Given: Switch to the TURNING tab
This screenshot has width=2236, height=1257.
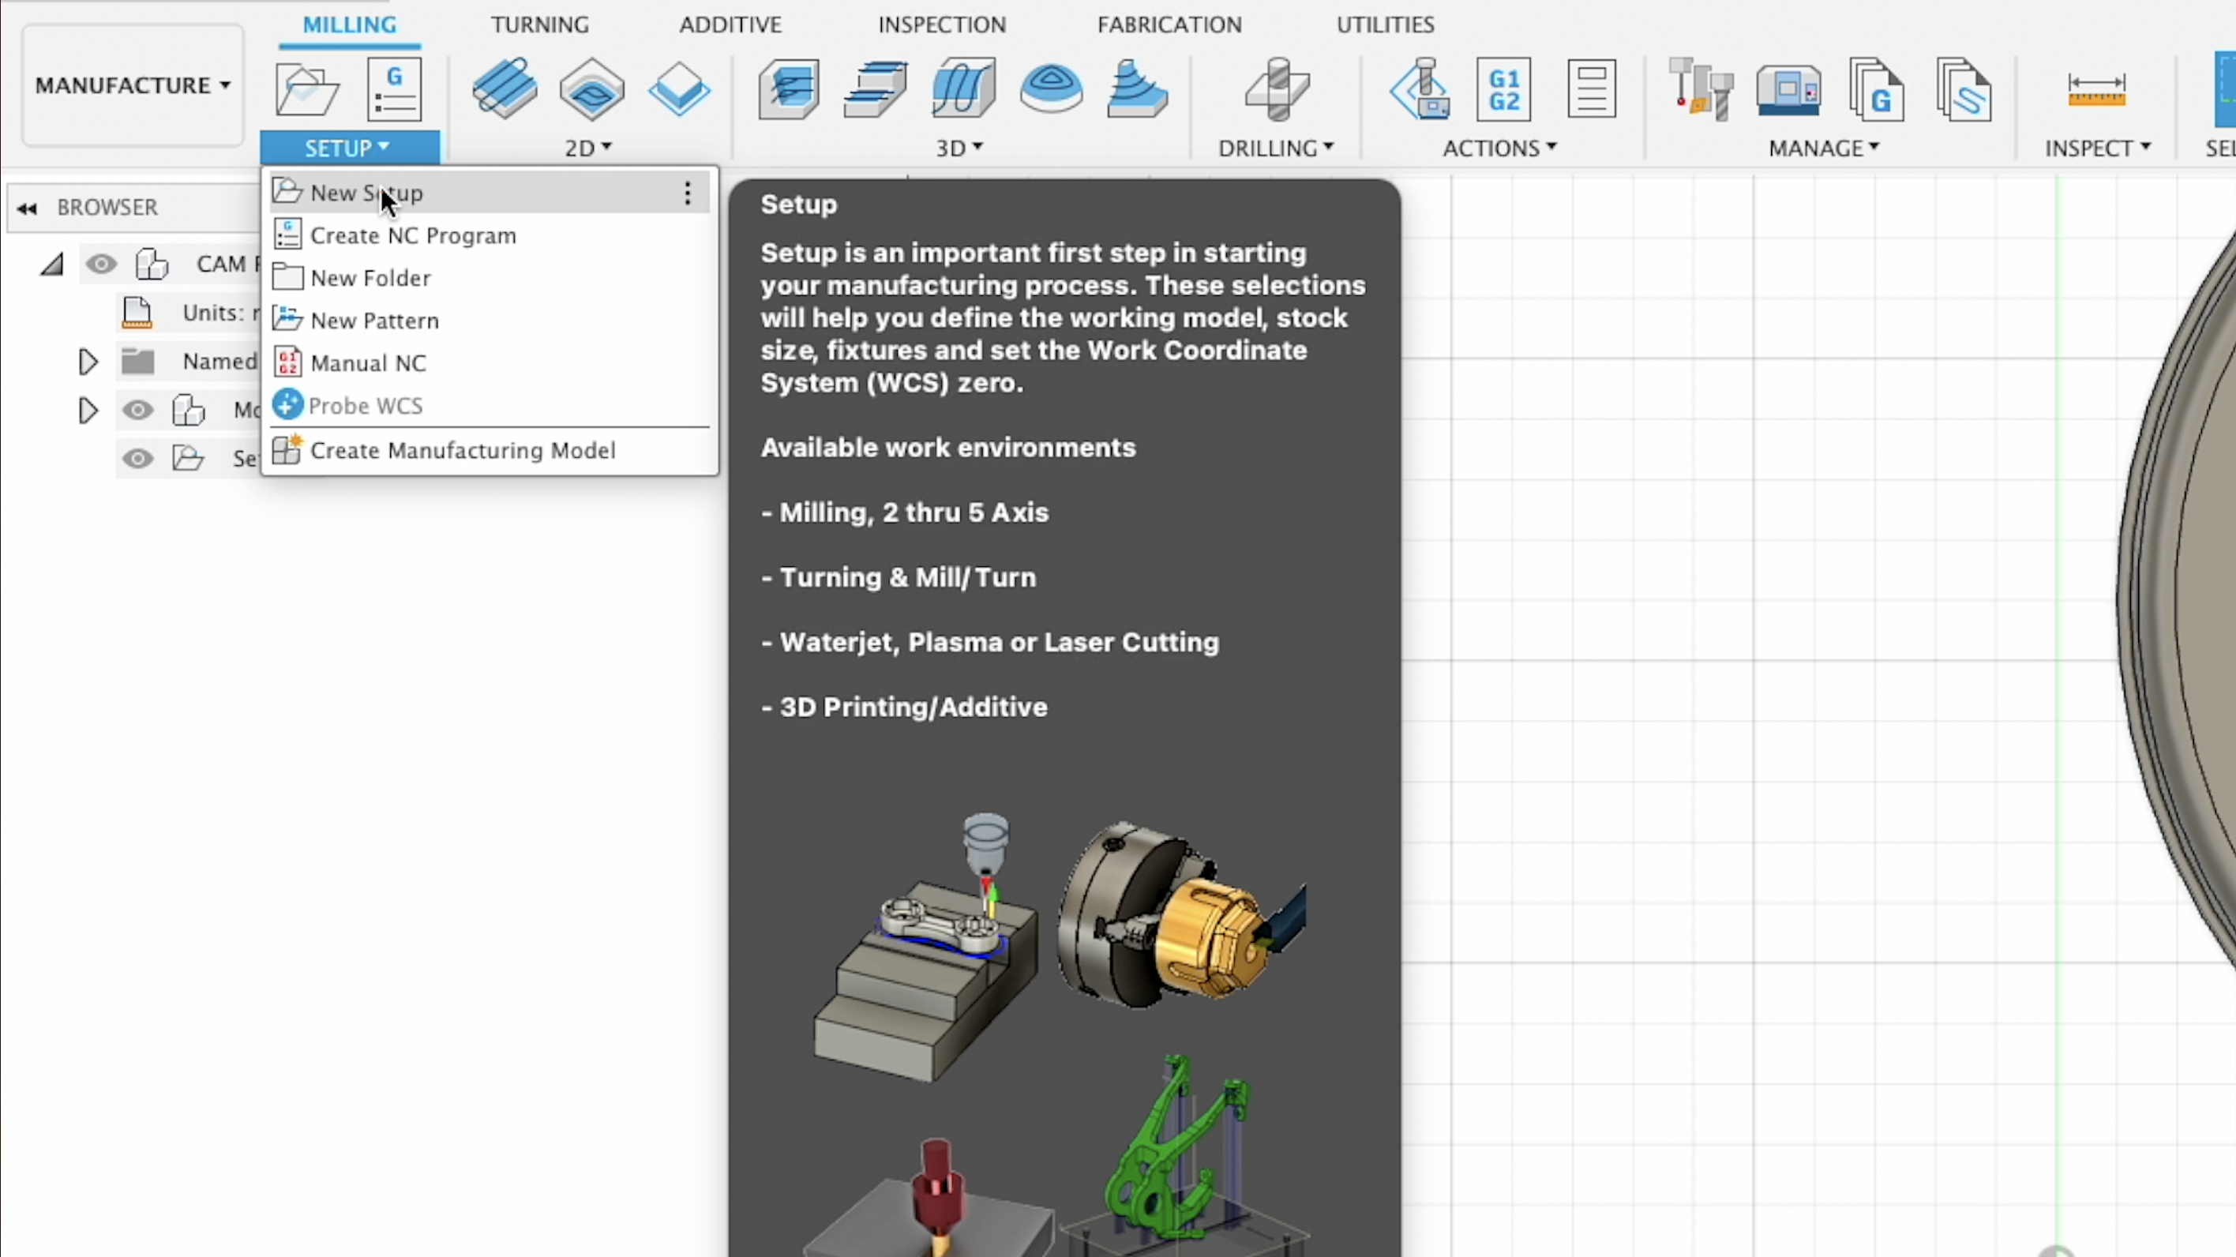Looking at the screenshot, I should 539,24.
